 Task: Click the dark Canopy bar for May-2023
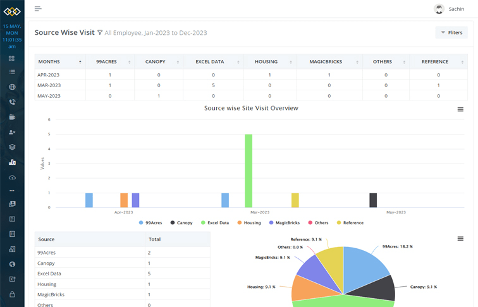click(373, 200)
